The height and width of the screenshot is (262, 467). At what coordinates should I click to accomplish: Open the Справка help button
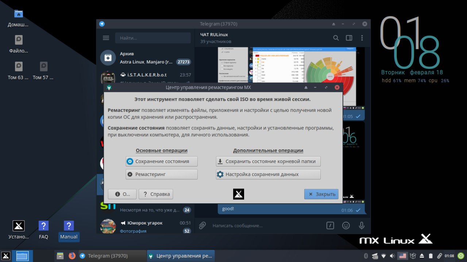tap(156, 194)
